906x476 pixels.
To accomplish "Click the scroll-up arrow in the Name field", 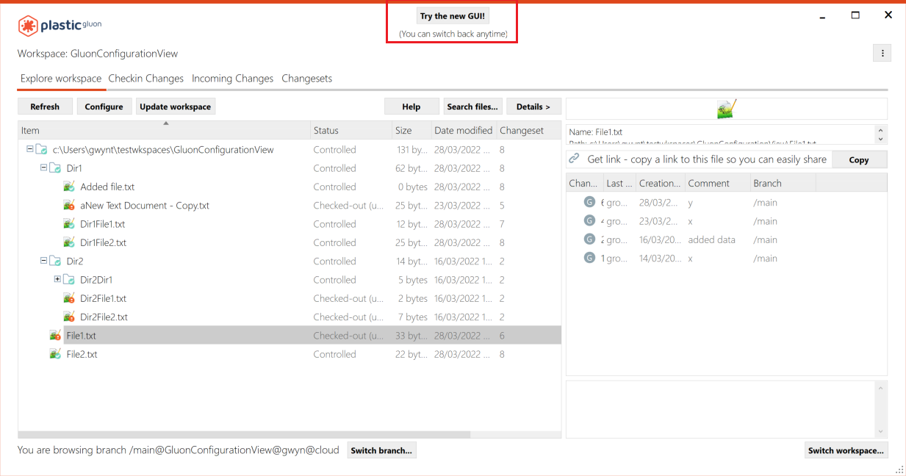I will 882,129.
